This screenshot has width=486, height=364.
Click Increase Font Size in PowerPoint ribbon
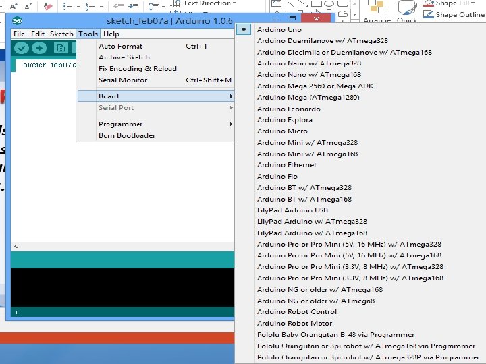click(x=13, y=6)
